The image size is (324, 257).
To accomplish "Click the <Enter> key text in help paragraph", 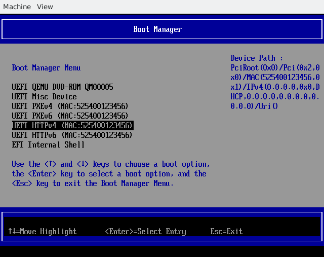I will 43,174.
